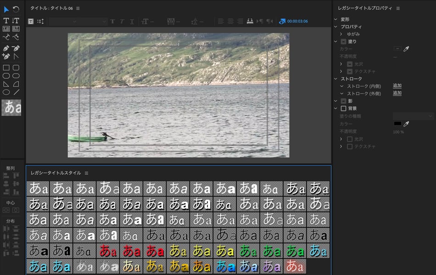Select the Rectangle shape tool
Image resolution: width=436 pixels, height=275 pixels.
pos(6,68)
